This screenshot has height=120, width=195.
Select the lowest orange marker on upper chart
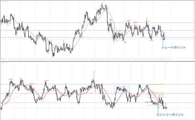coord(151,41)
